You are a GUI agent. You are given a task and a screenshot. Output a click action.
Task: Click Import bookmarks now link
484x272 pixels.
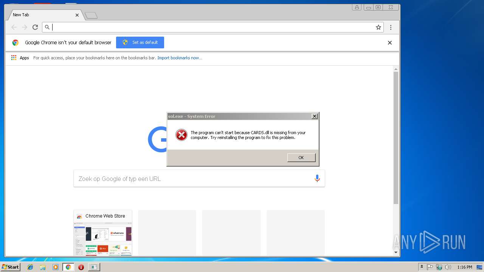[180, 58]
